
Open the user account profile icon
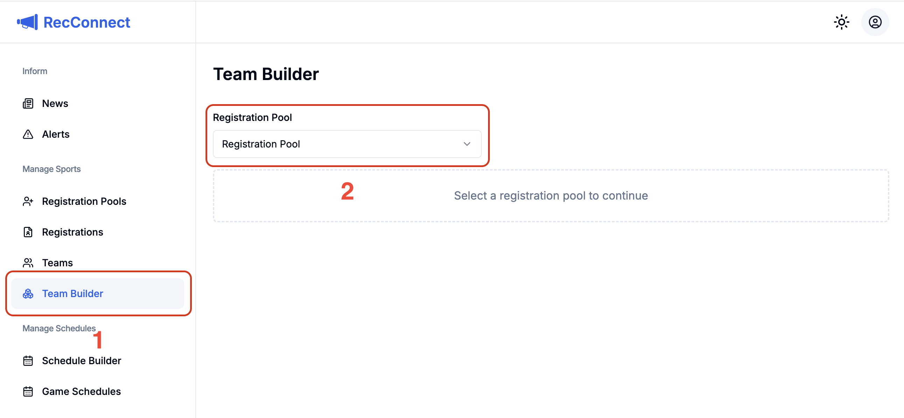pyautogui.click(x=875, y=22)
